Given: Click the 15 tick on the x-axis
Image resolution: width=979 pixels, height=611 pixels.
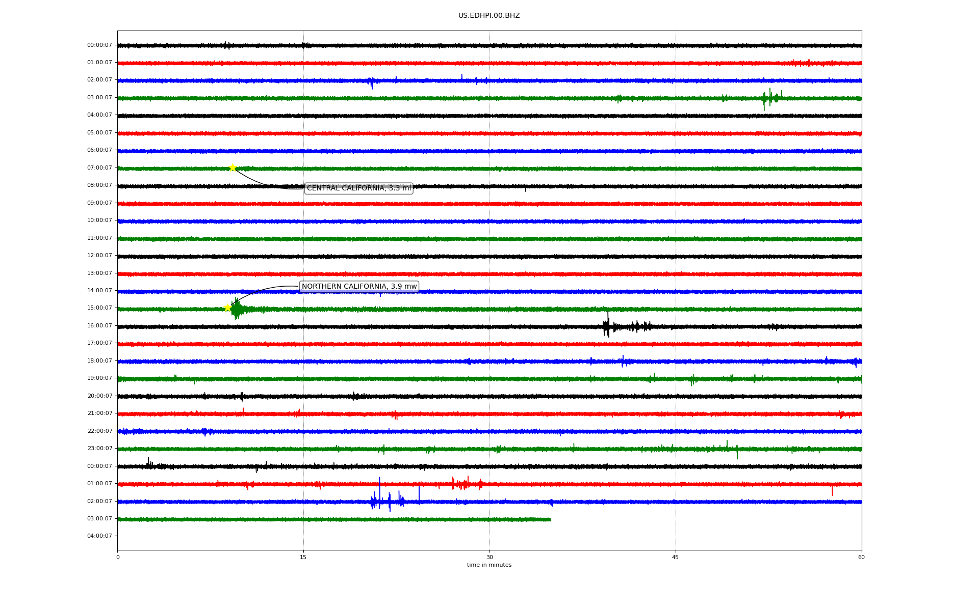Looking at the screenshot, I should click(x=303, y=557).
